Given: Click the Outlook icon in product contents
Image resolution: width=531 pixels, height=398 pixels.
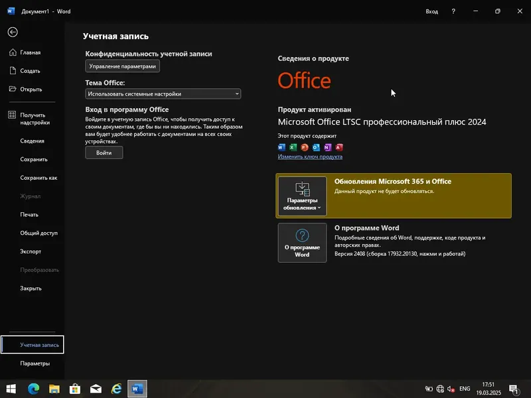Looking at the screenshot, I should (x=315, y=147).
